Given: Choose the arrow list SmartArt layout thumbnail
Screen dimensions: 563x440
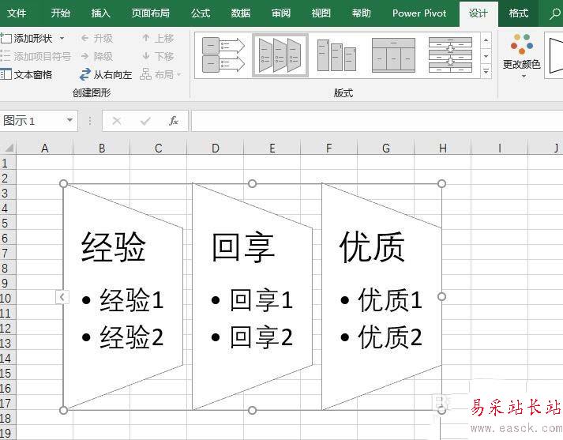Looking at the screenshot, I should point(223,55).
